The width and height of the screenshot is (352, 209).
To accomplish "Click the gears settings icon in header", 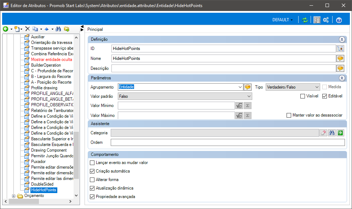I will 326,20.
